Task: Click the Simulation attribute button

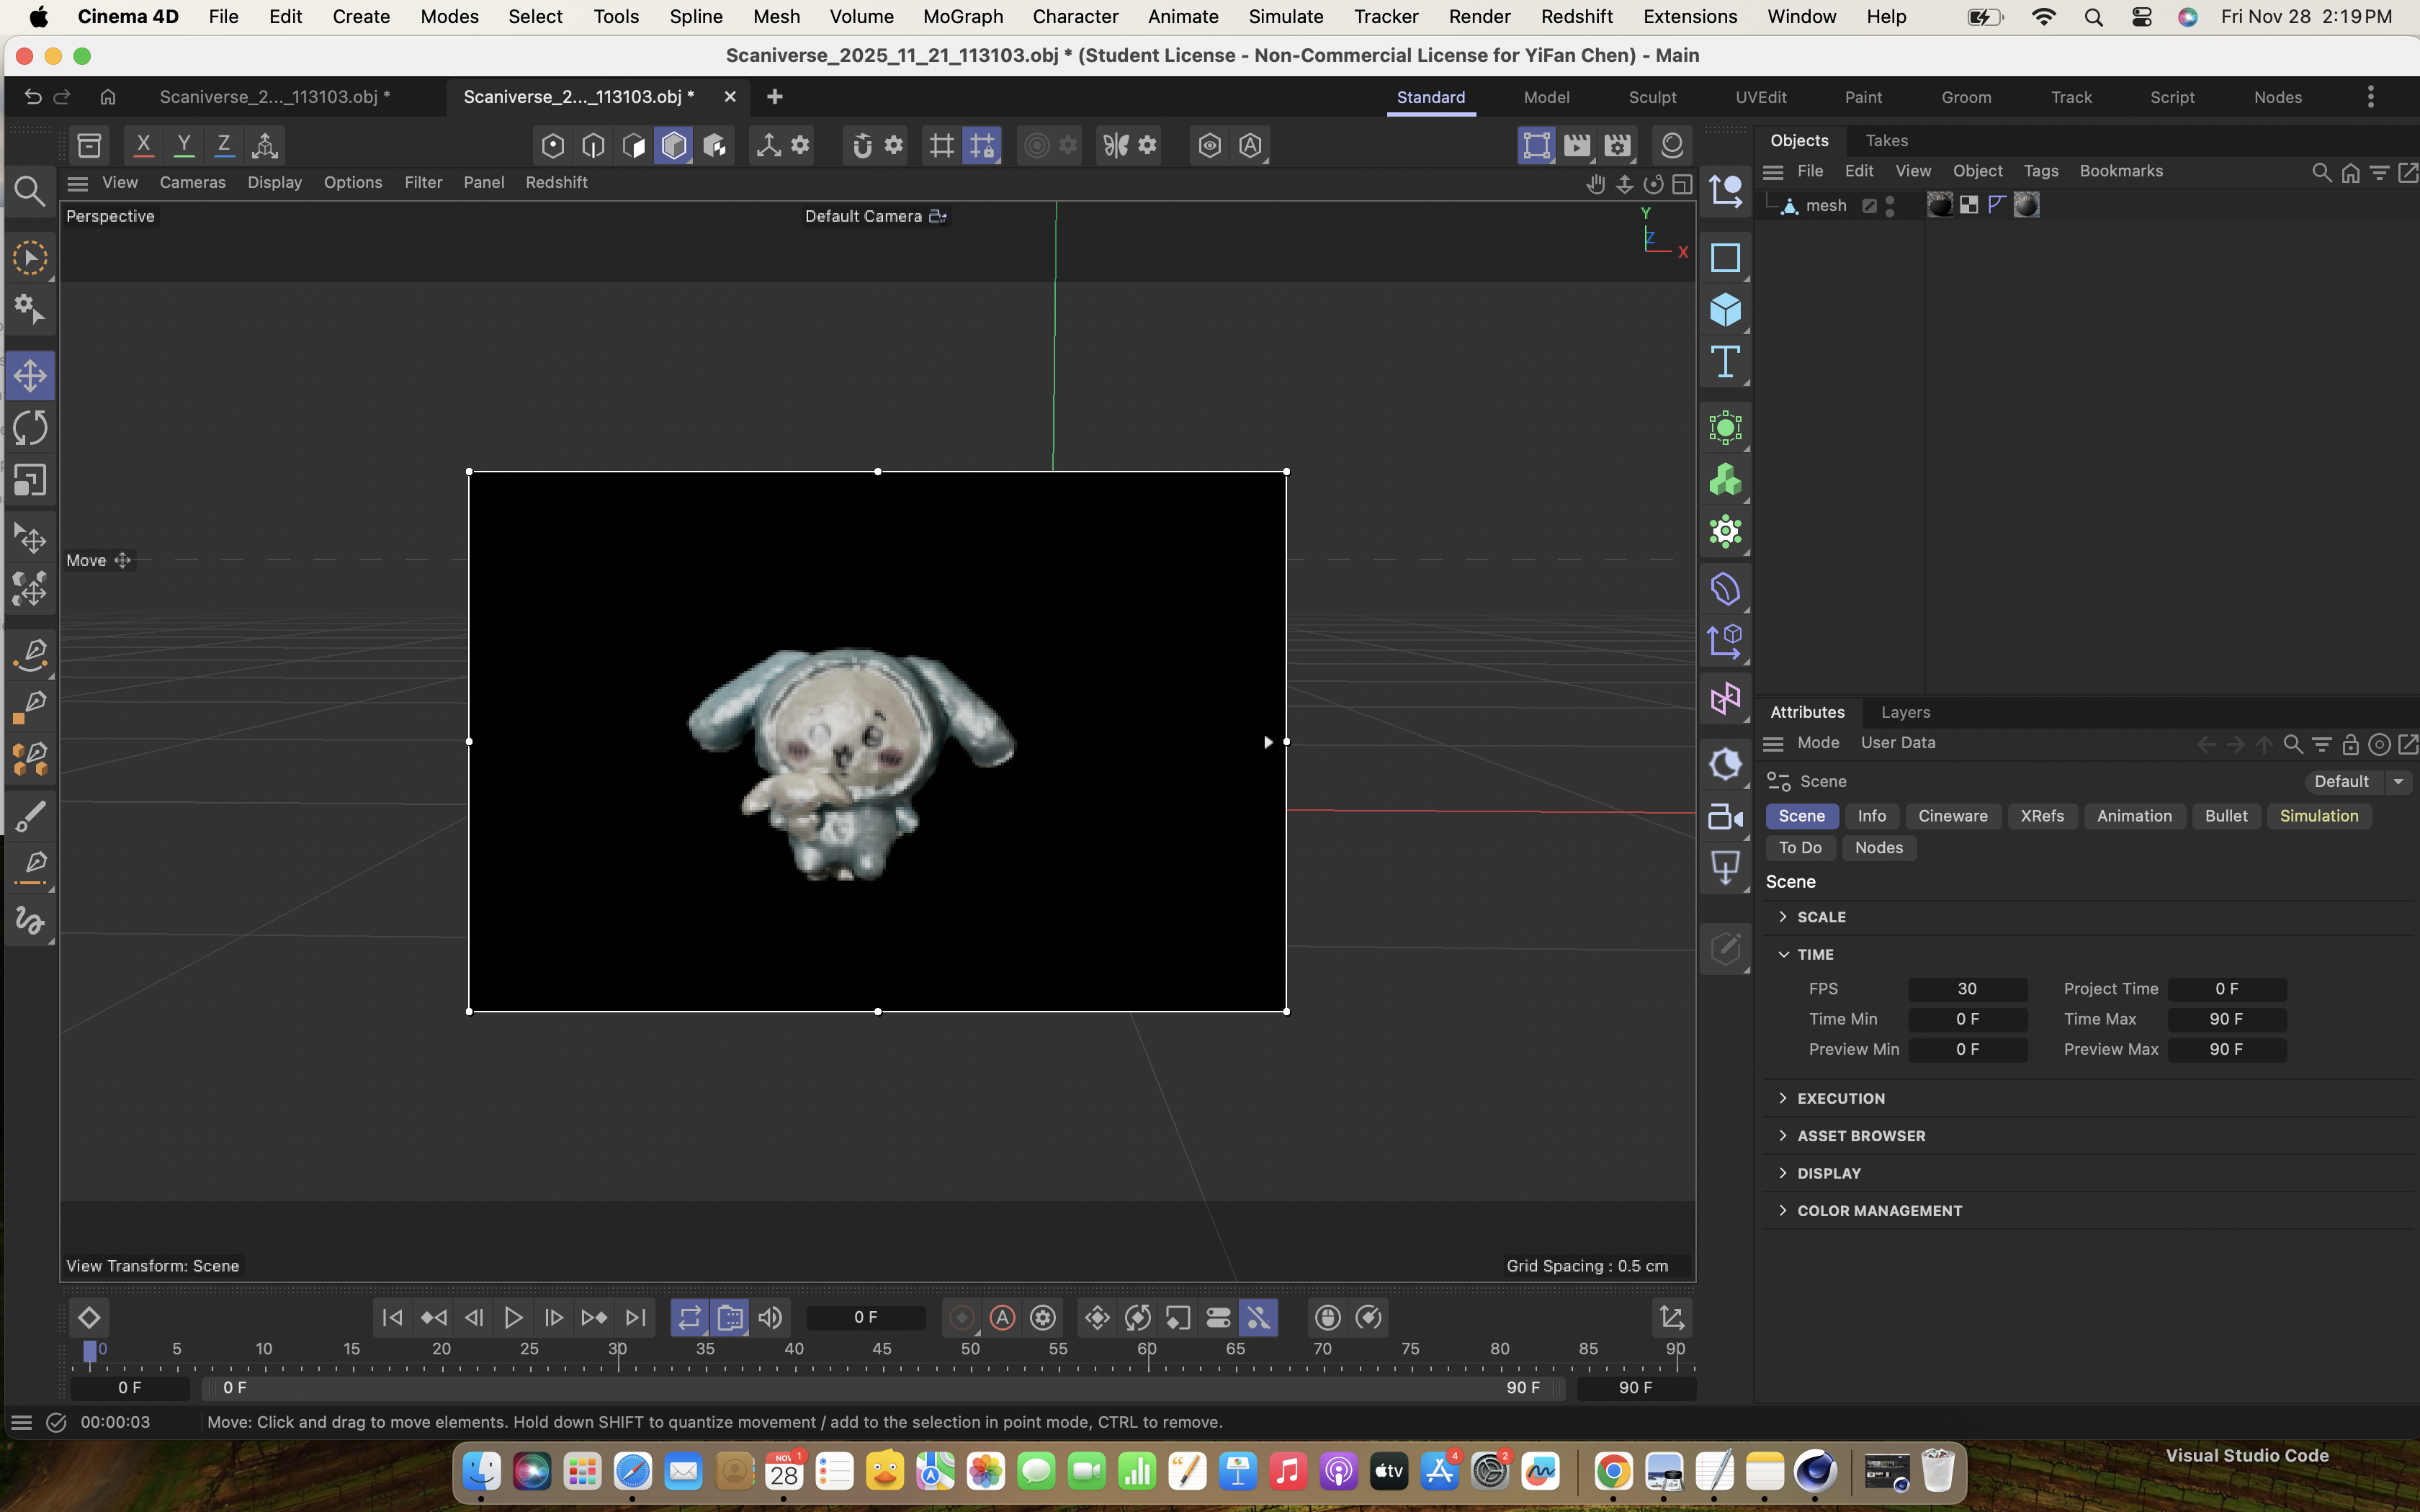Action: 2318,817
